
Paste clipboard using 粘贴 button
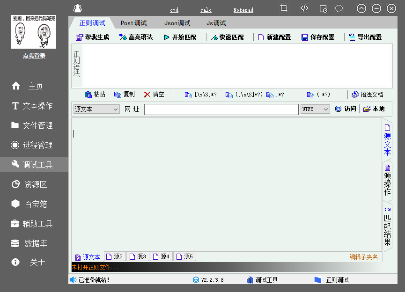[x=95, y=95]
